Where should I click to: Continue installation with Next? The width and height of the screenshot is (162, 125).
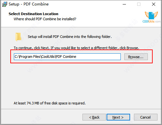pos(118,117)
